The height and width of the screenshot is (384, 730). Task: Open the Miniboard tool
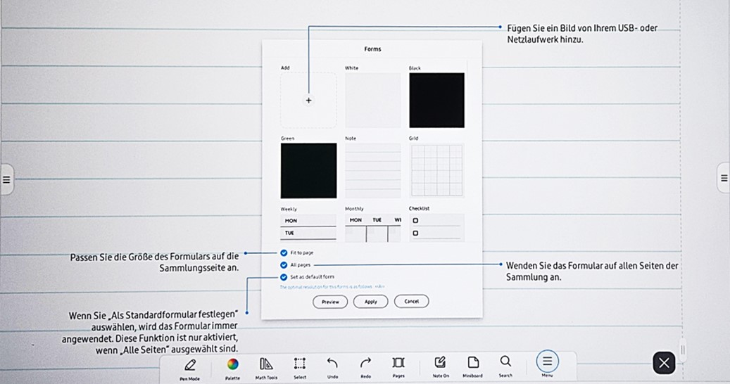[x=474, y=363]
